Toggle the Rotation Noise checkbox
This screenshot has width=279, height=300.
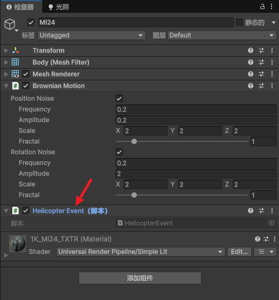[x=119, y=152]
